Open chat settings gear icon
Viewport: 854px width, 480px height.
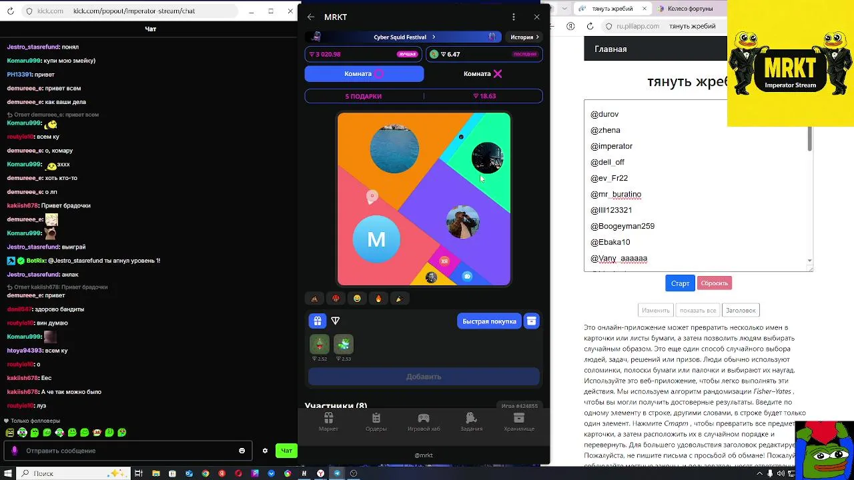pos(265,451)
